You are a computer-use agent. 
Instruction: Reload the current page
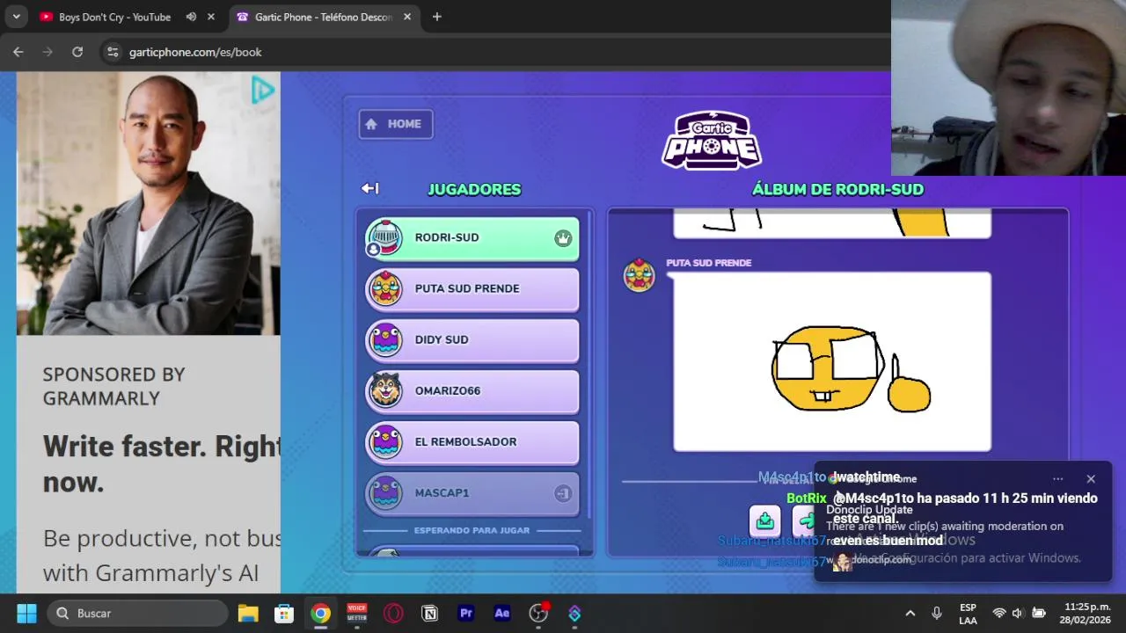(77, 52)
